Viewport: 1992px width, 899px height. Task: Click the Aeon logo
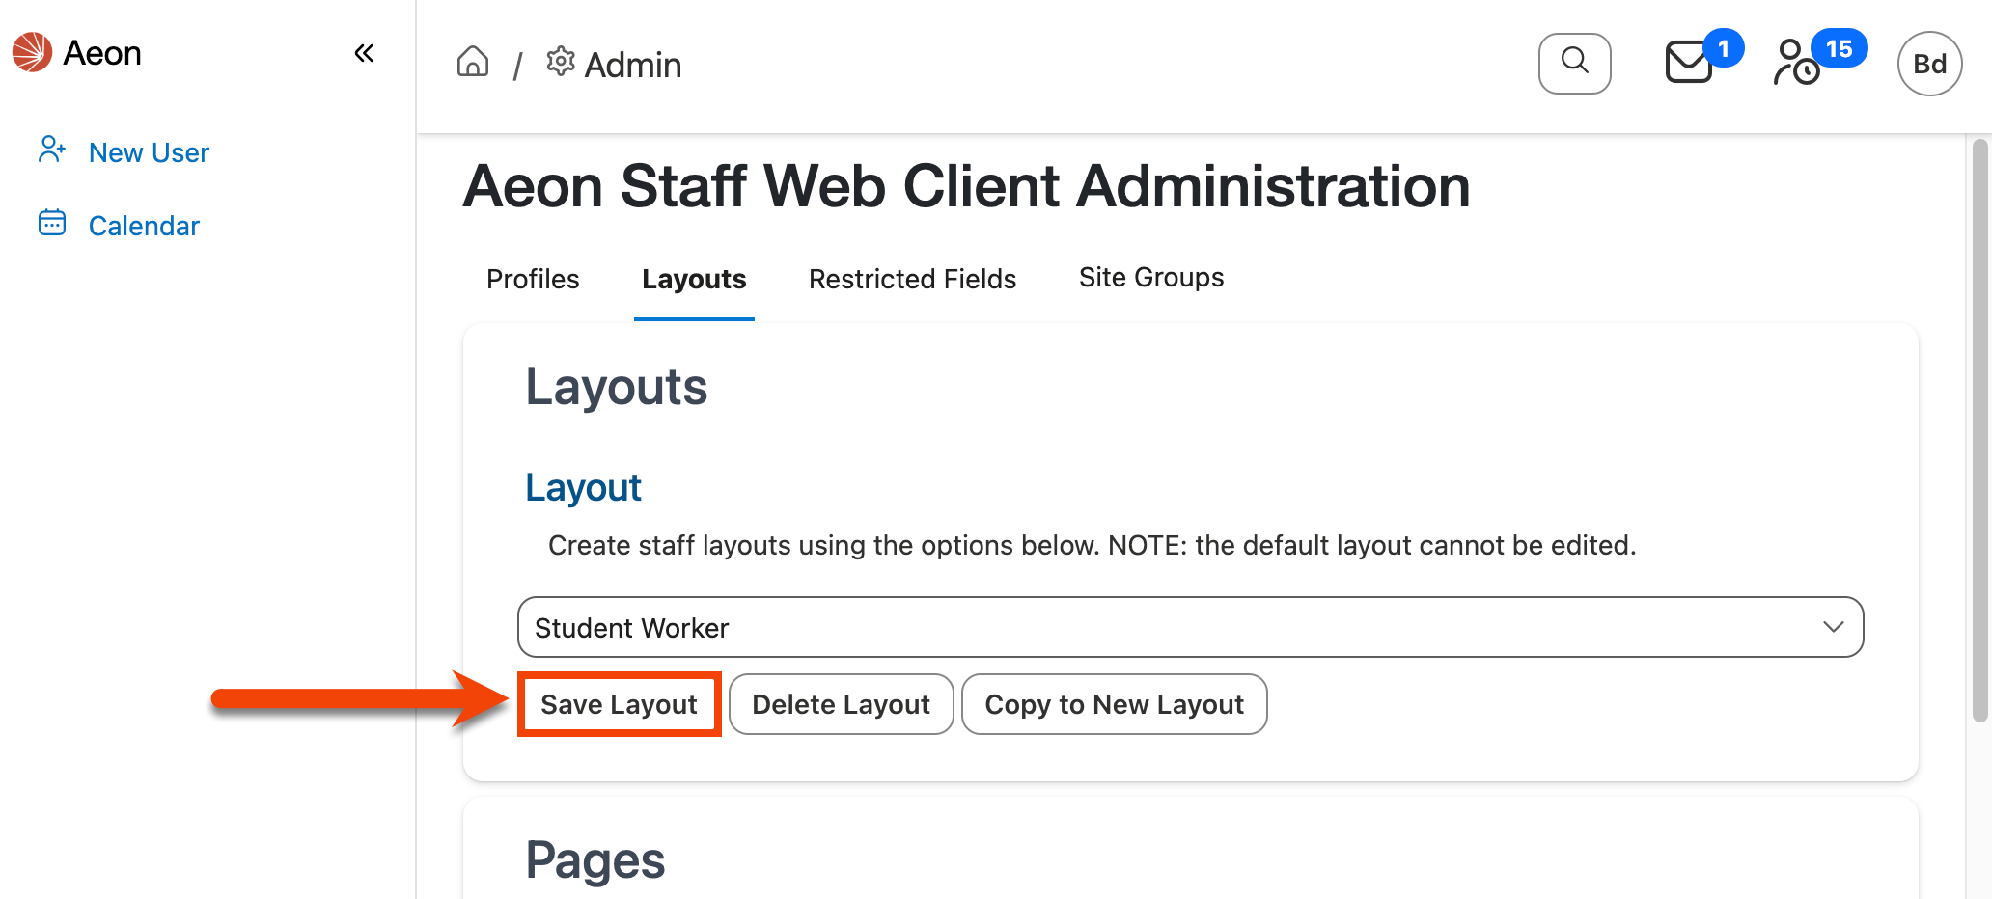(x=32, y=53)
